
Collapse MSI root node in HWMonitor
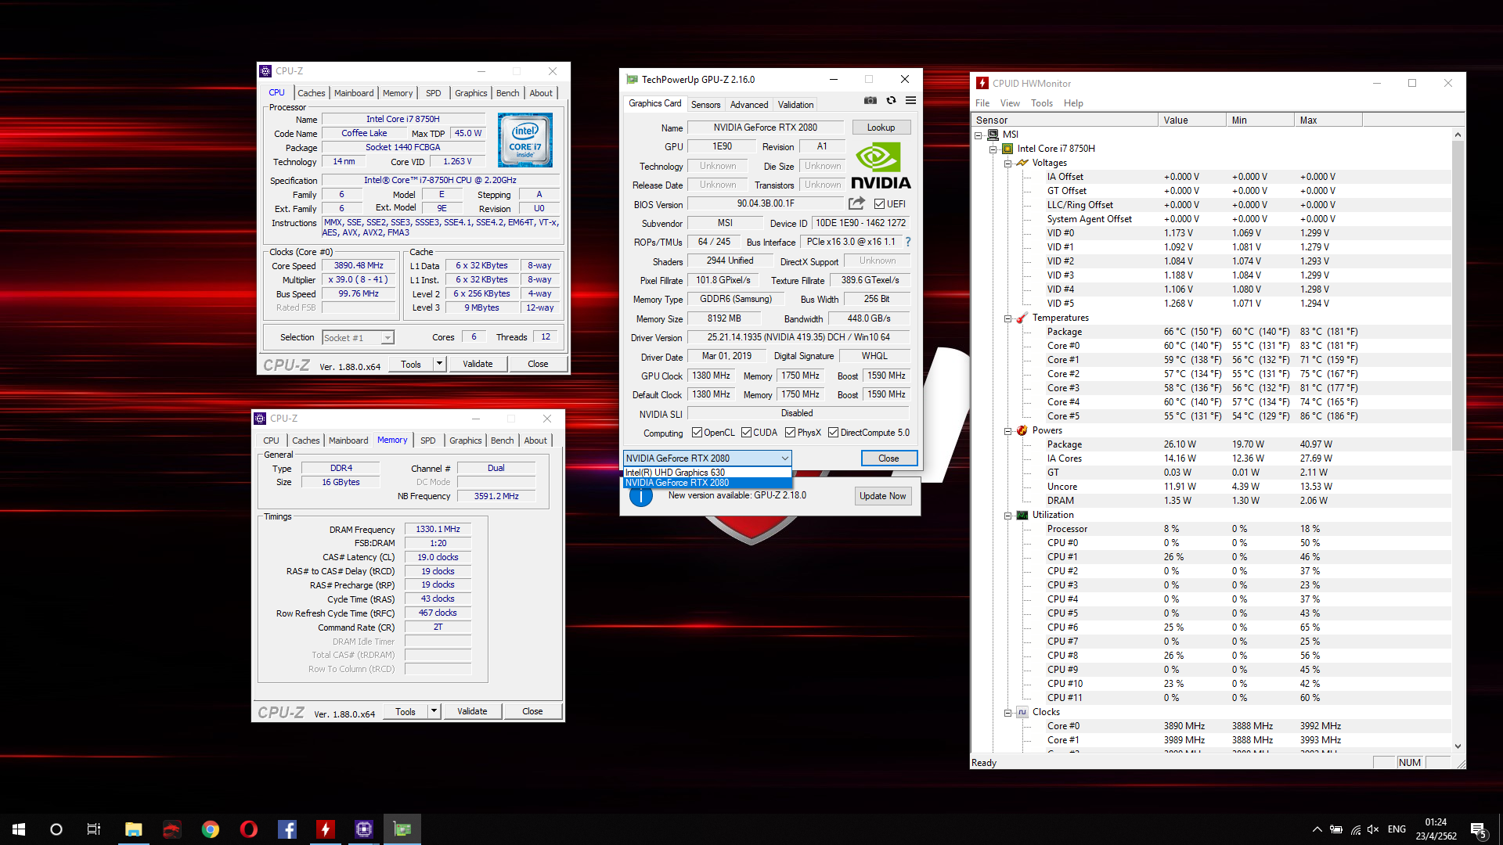tap(978, 135)
